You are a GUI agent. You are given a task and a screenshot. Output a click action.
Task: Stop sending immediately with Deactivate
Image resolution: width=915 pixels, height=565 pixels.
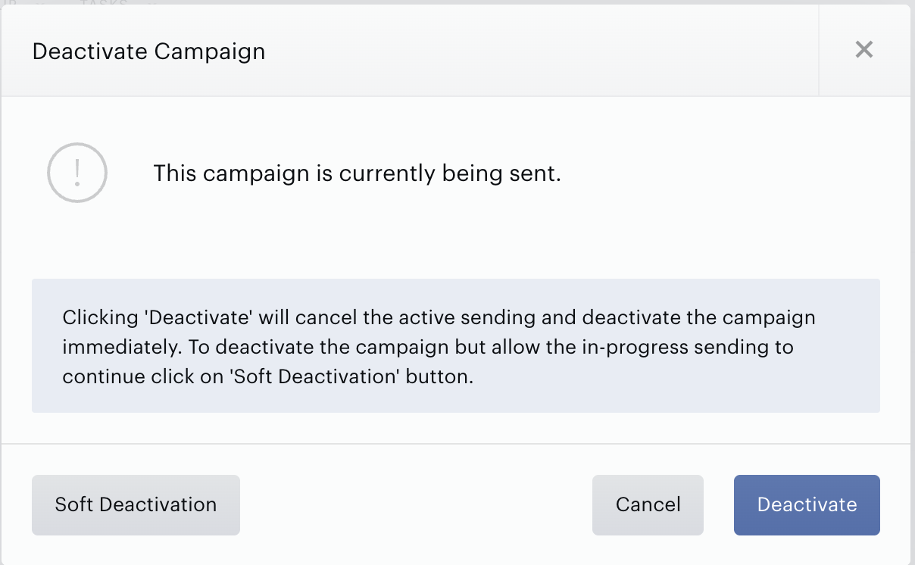[x=807, y=505]
